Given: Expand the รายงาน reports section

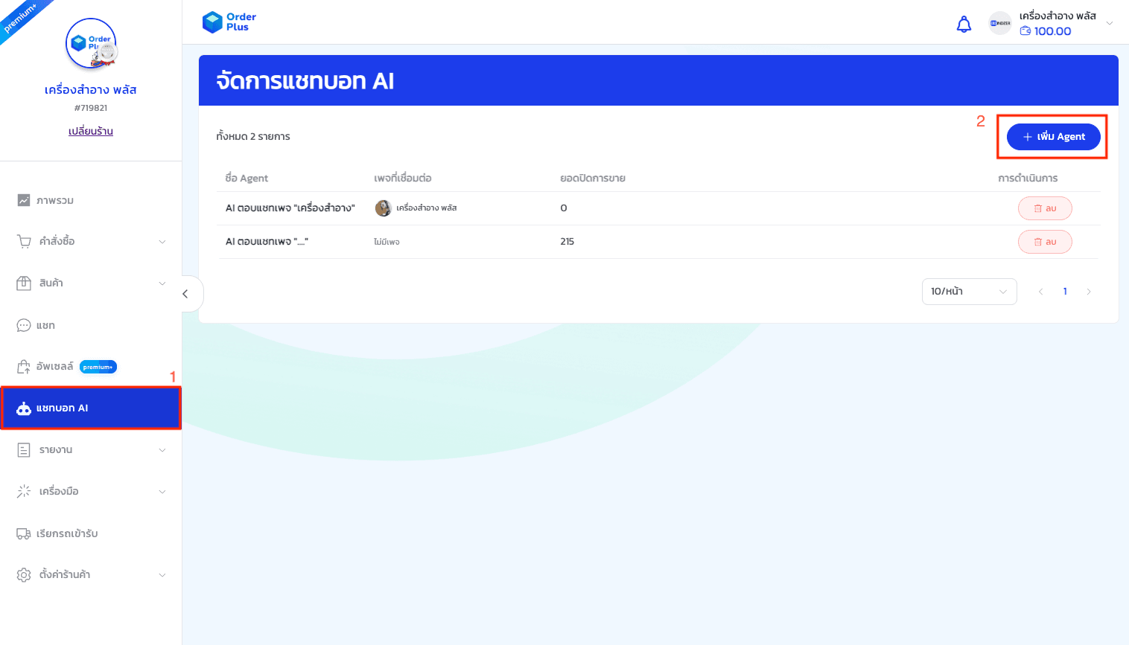Looking at the screenshot, I should 89,449.
